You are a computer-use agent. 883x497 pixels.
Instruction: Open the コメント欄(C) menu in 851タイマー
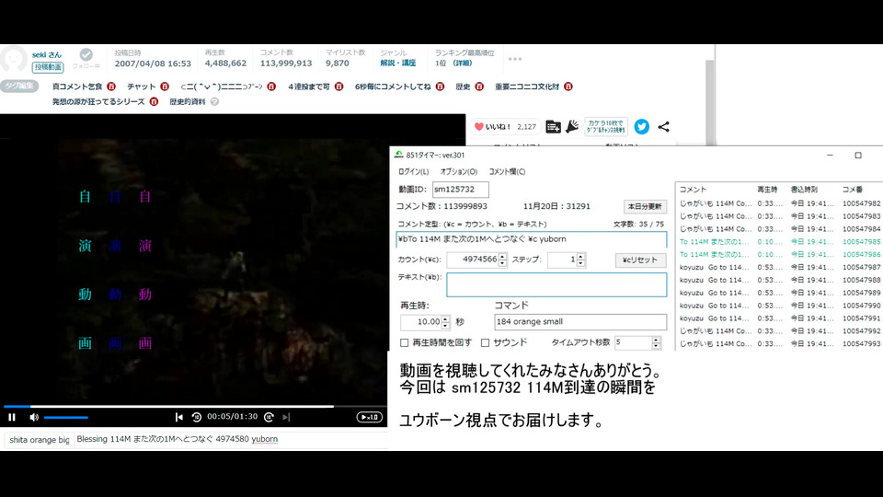pos(507,171)
